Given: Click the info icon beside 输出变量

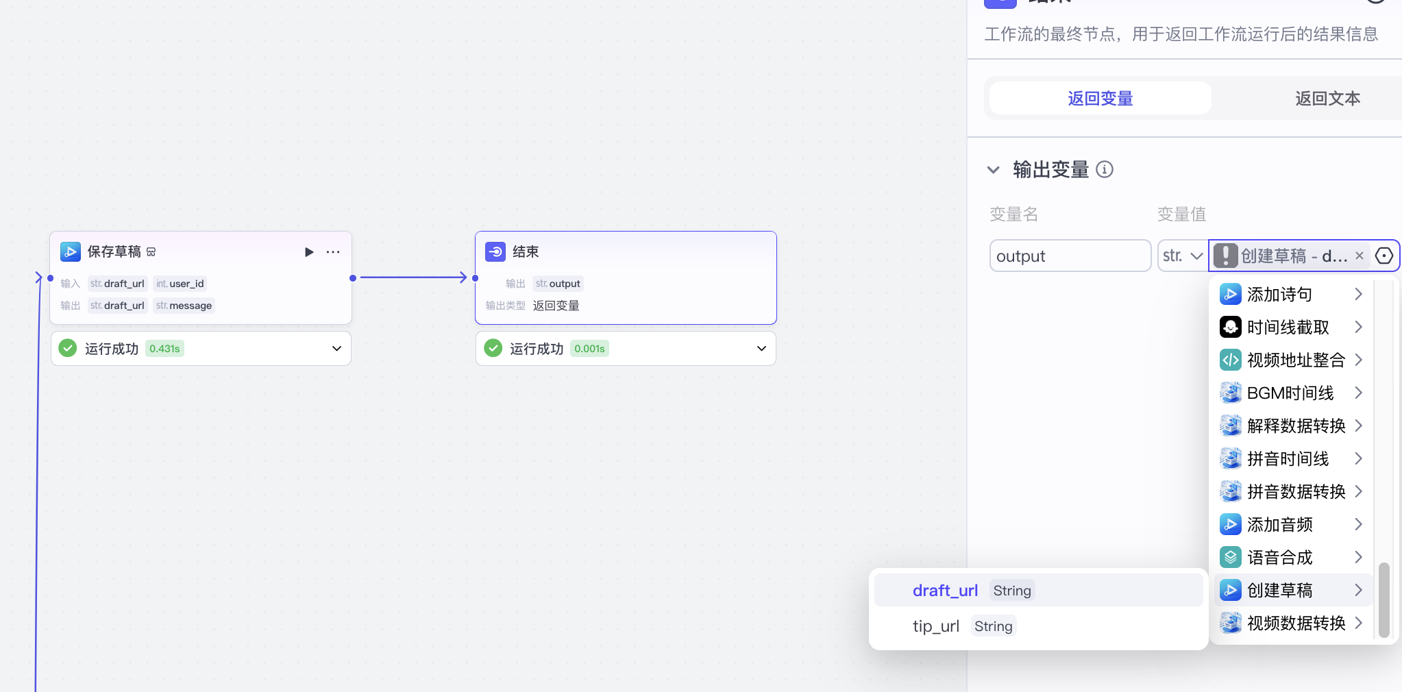Looking at the screenshot, I should [x=1105, y=169].
